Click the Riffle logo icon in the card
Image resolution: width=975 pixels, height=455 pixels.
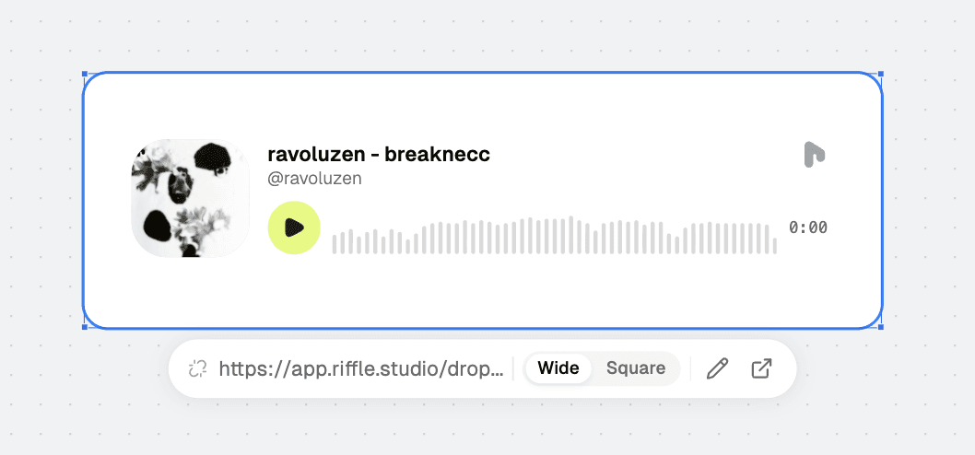coord(814,154)
